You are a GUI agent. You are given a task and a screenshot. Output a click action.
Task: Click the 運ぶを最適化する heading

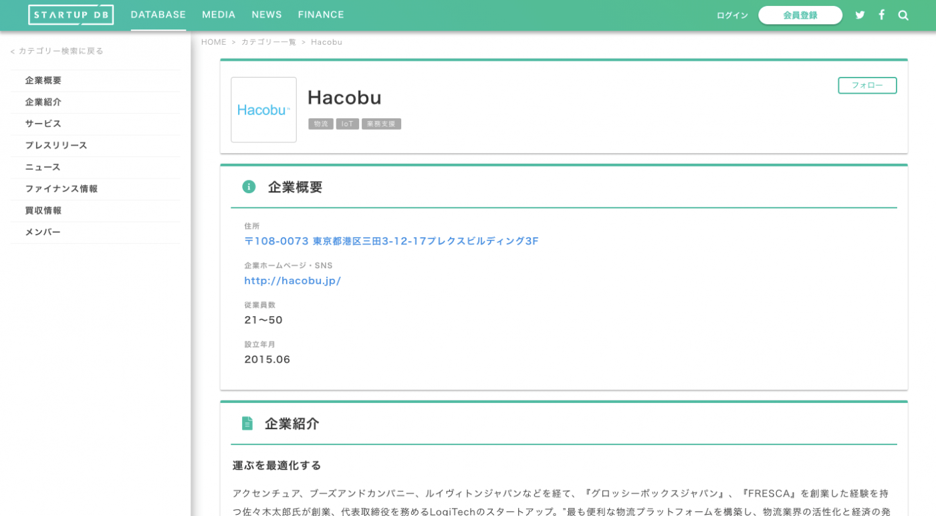[x=277, y=465]
